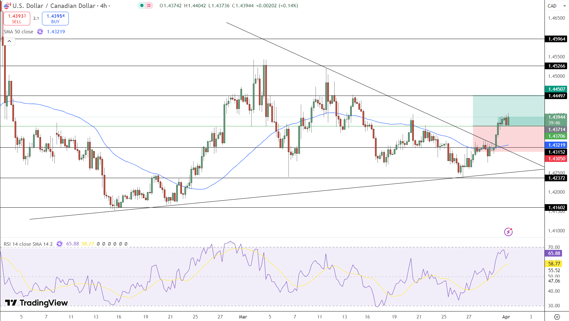Viewport: 569px width, 321px height.
Task: Click the market open status dot
Action: [x=142, y=5]
